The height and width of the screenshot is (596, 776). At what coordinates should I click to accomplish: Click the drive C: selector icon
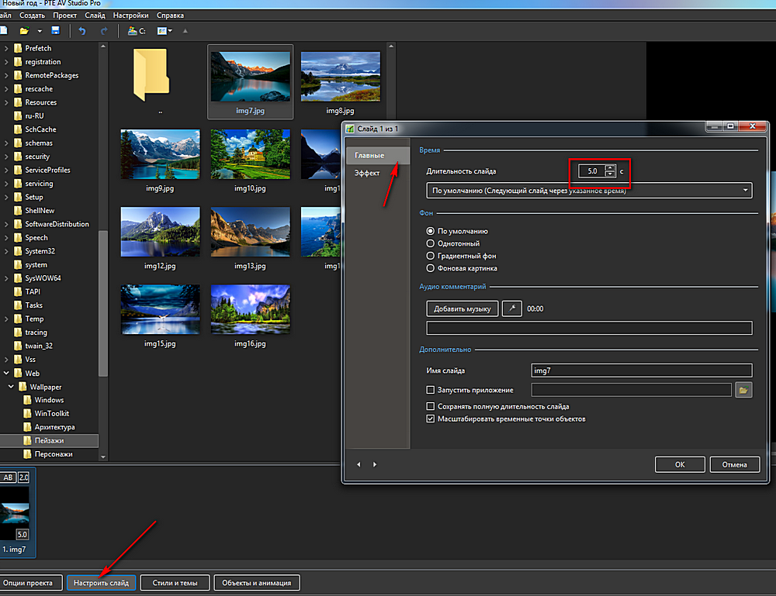(137, 31)
